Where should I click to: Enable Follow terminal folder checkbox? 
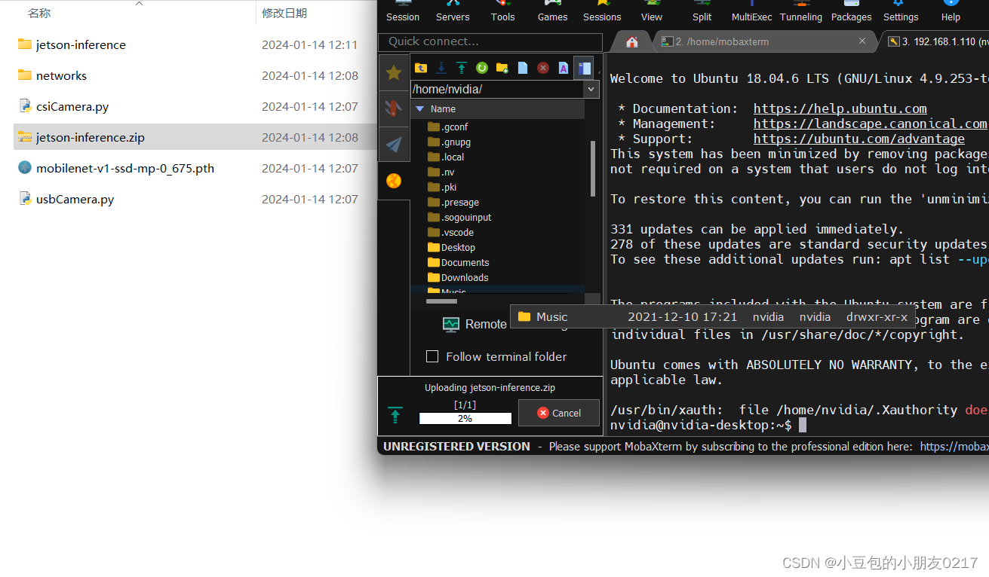(x=432, y=356)
